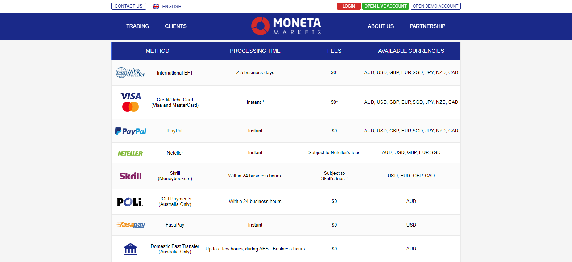Image resolution: width=572 pixels, height=262 pixels.
Task: Click USD currency in FasaPay row
Action: (411, 225)
